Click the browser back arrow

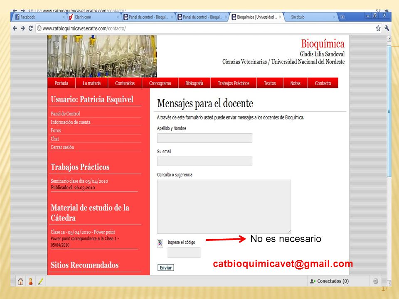click(x=15, y=28)
